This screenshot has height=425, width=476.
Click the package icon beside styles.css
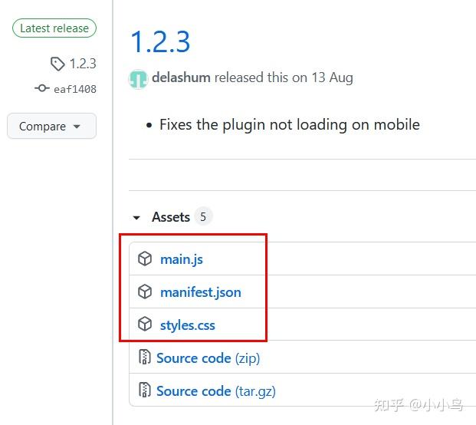click(145, 325)
